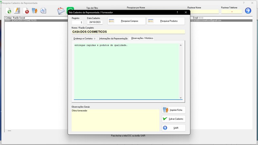Click the green WhatsApp icon

point(70,9)
